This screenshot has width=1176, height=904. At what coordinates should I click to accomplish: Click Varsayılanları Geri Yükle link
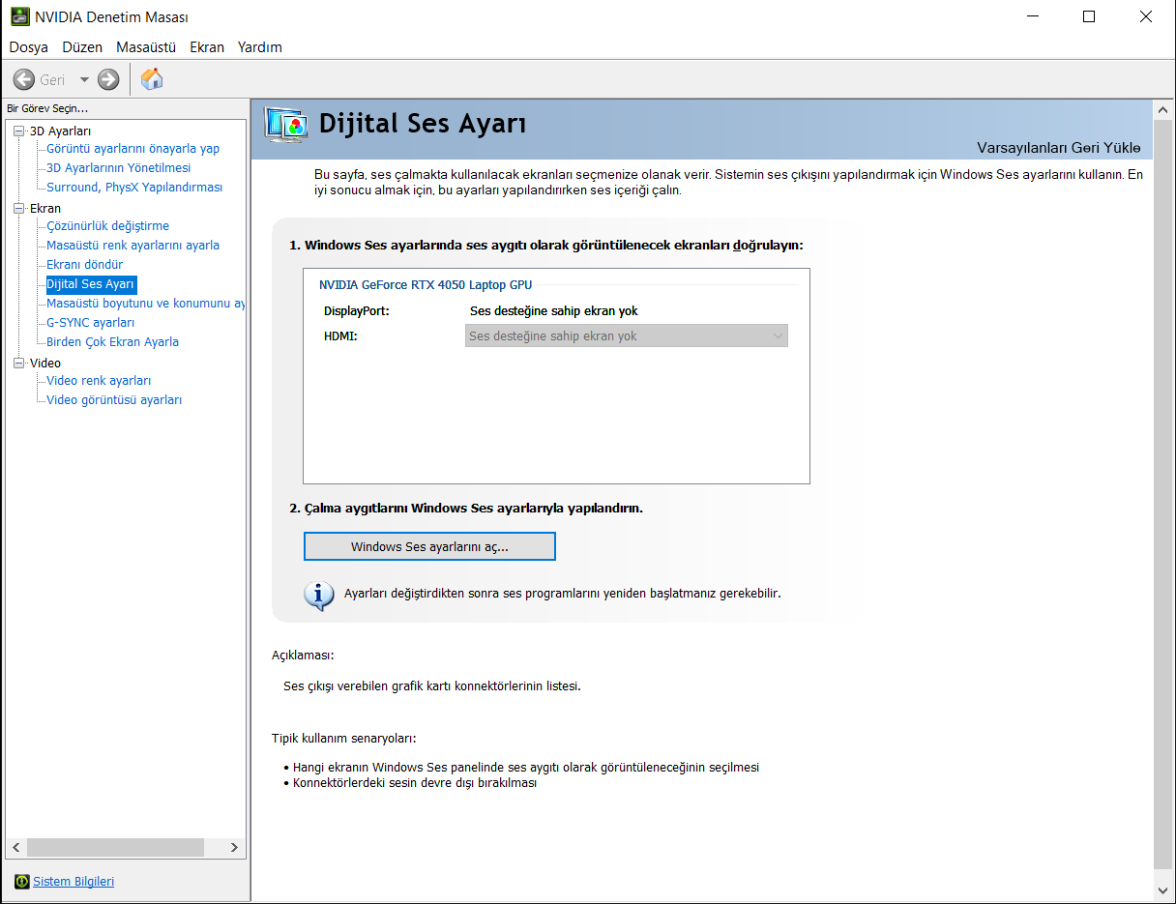1059,148
